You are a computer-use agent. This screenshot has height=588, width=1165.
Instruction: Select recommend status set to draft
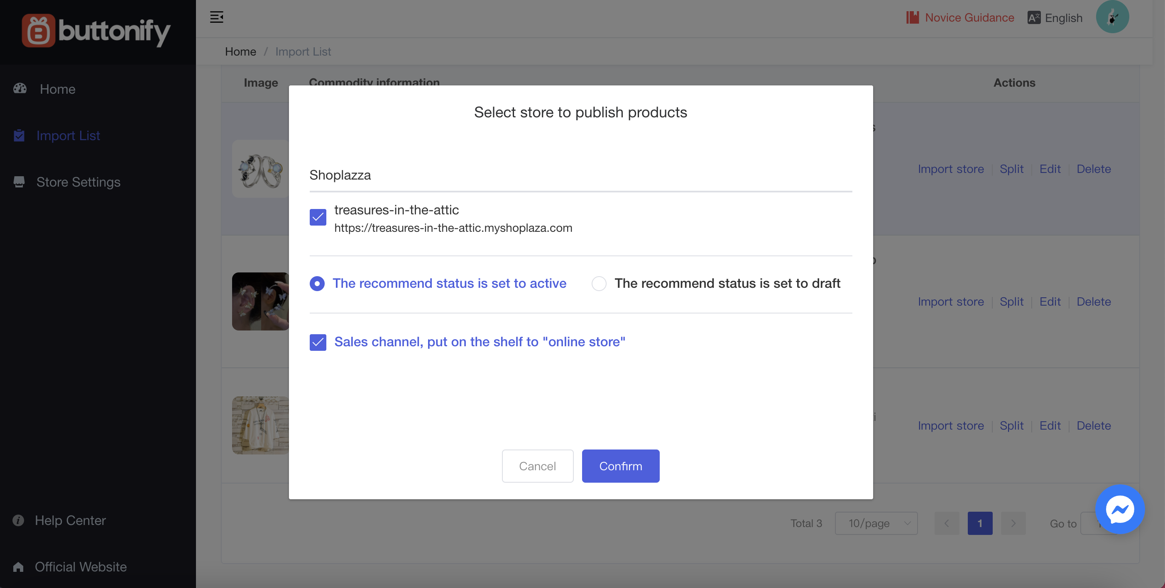point(599,284)
